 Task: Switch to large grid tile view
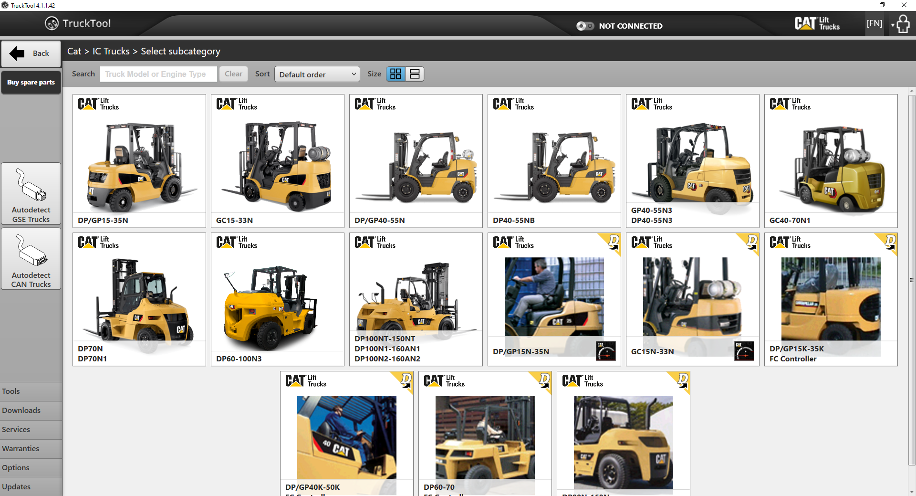click(x=396, y=74)
